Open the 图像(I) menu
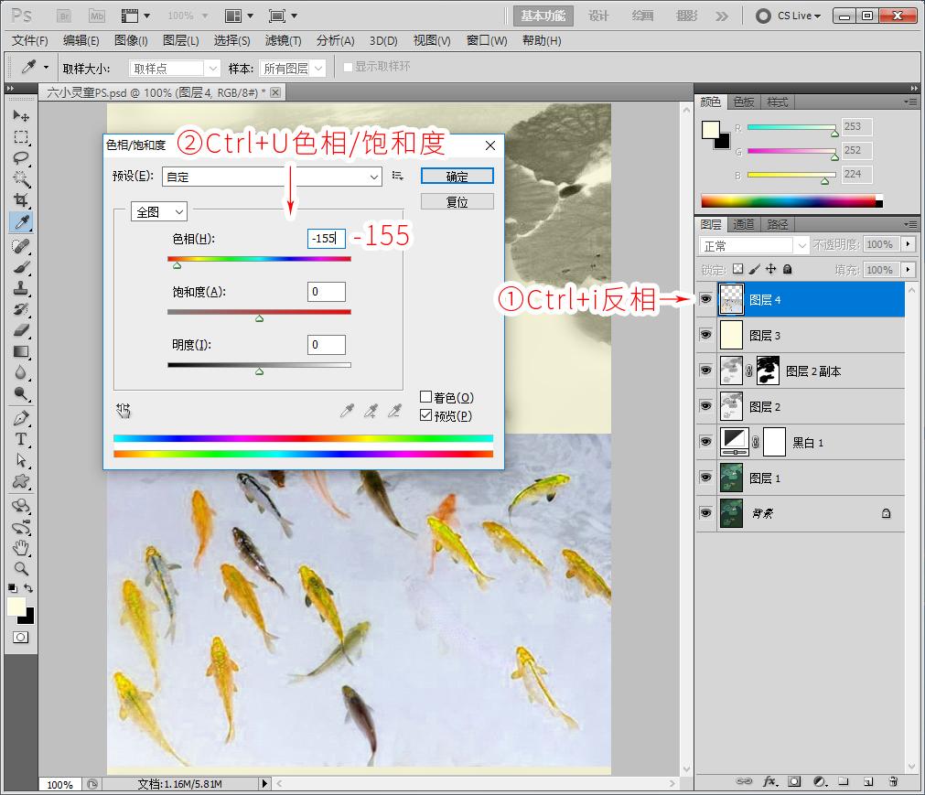 (131, 40)
